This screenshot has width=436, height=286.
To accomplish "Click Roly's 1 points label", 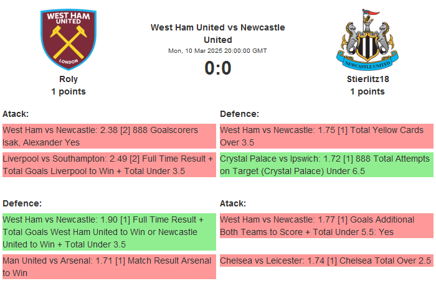I will click(x=69, y=91).
